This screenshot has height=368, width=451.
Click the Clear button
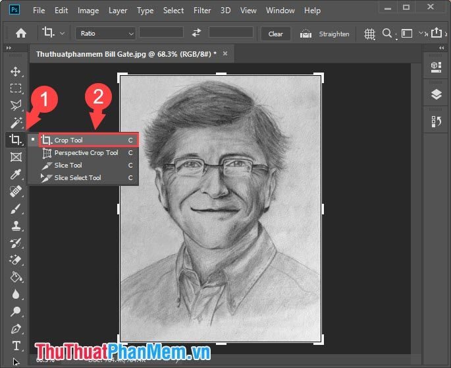[276, 34]
